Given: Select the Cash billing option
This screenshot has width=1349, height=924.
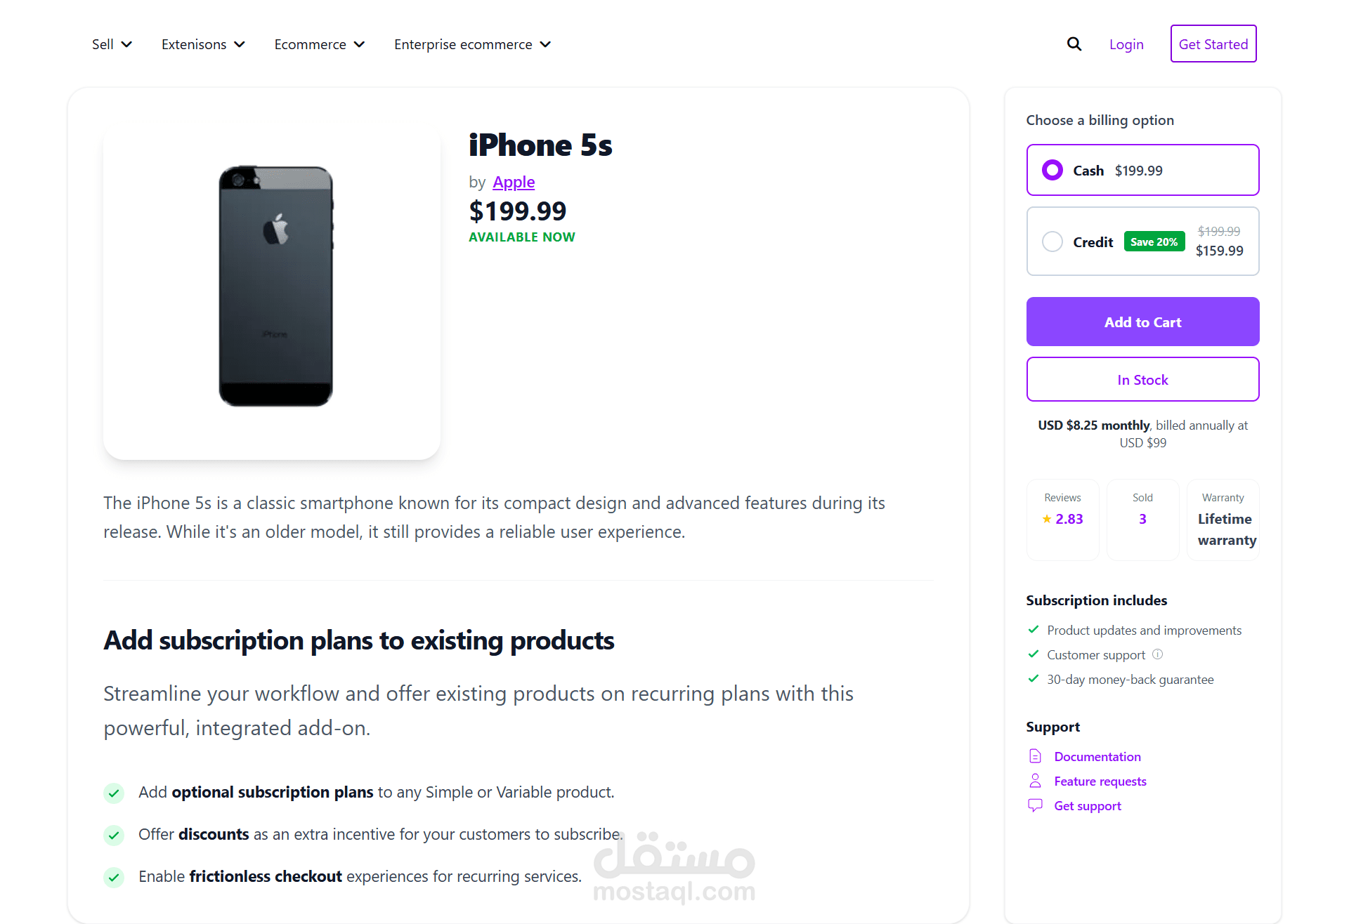Looking at the screenshot, I should coord(1053,170).
